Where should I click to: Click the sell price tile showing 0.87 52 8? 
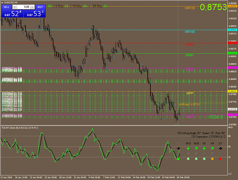point(13,14)
